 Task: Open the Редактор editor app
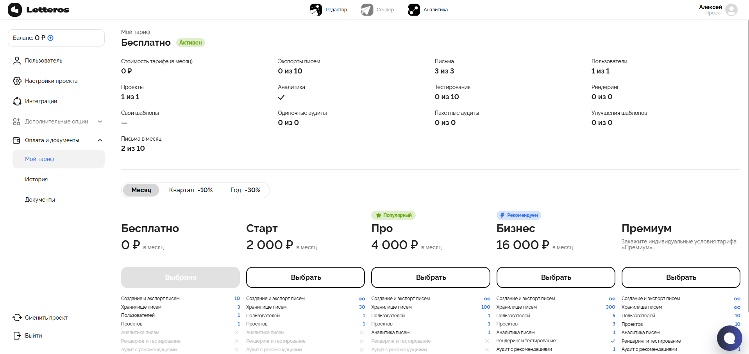316,10
